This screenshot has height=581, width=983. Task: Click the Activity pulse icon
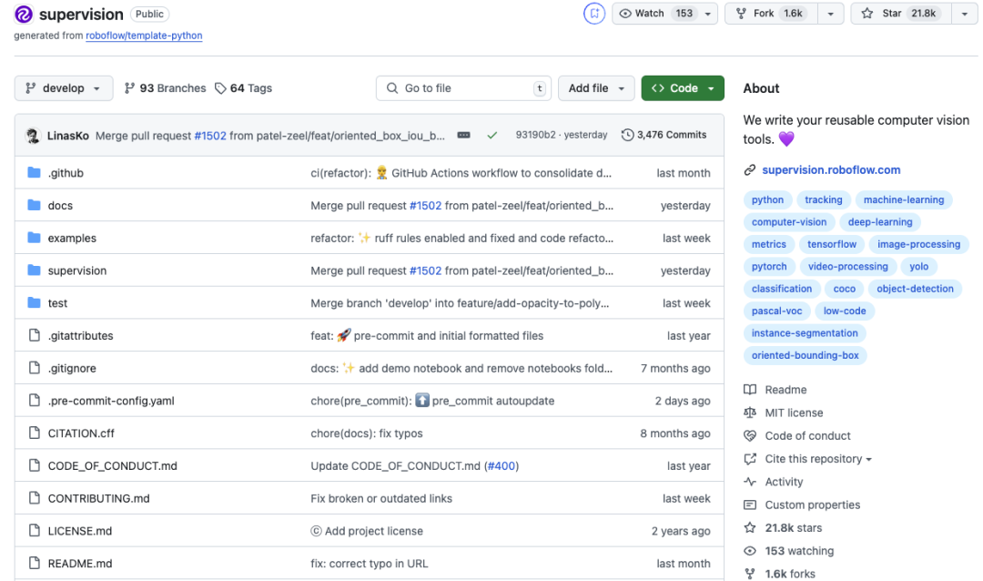coord(750,482)
